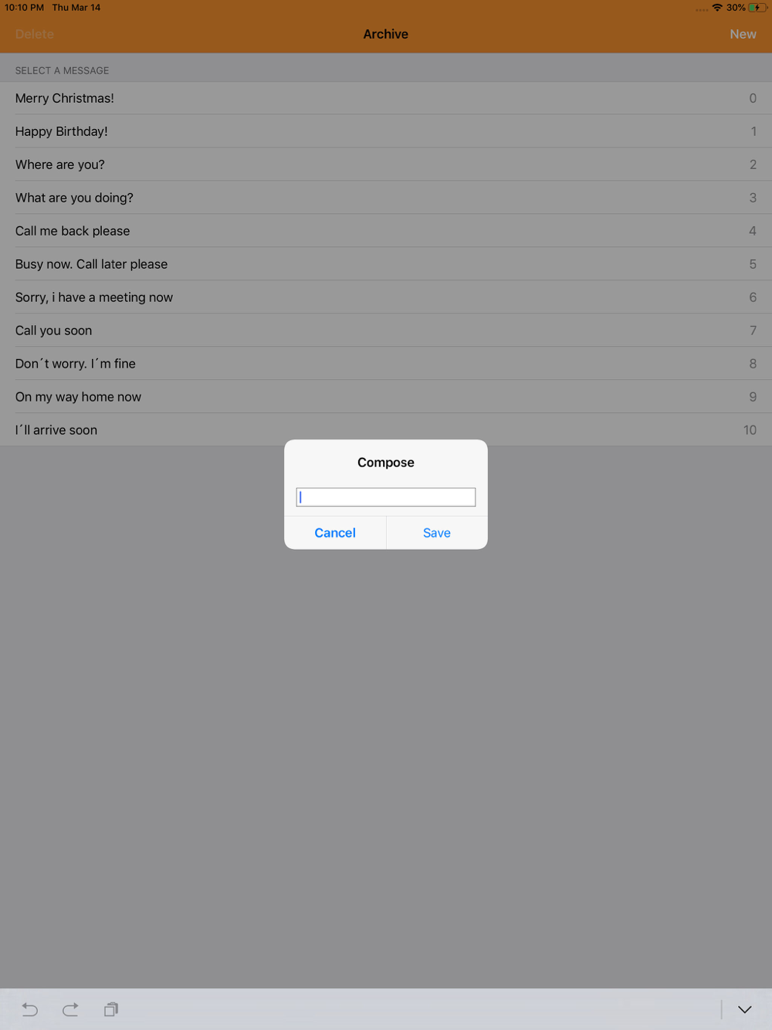Focus the Compose text field
The image size is (772, 1030).
(386, 497)
